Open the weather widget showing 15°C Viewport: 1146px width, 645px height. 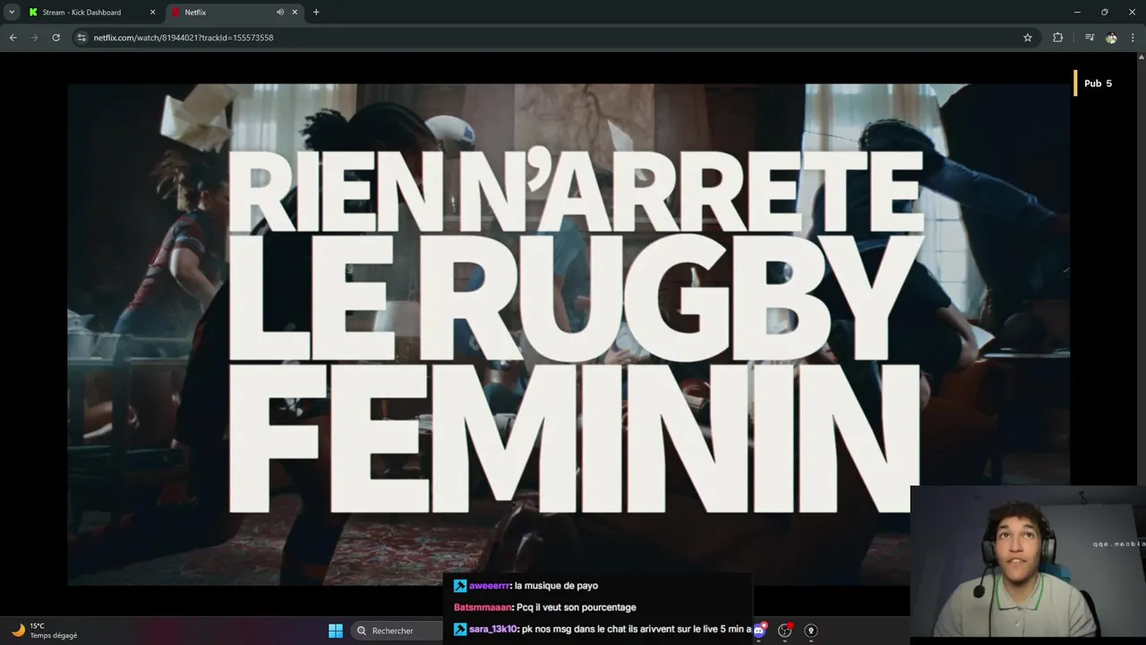[x=45, y=631]
